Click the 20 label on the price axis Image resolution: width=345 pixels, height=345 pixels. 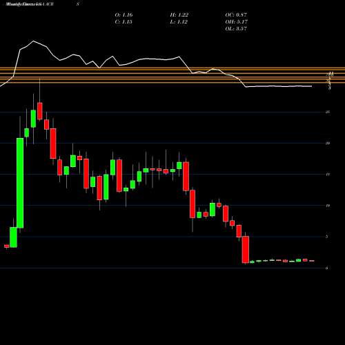328,143
